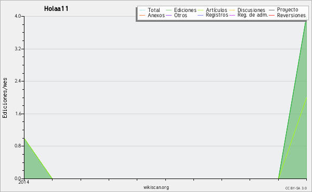The image size is (312, 192).
Task: Click the chart title 'Holaa11'
Action: click(x=56, y=8)
